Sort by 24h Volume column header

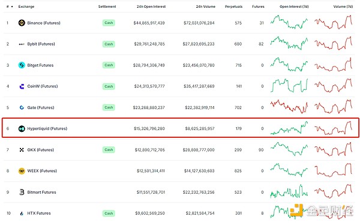[x=205, y=7]
